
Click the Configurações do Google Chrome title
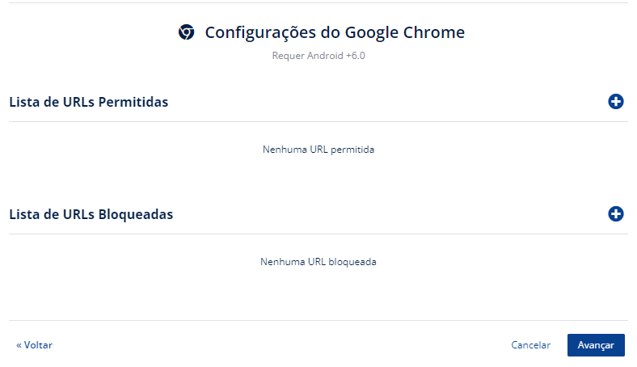(x=335, y=32)
